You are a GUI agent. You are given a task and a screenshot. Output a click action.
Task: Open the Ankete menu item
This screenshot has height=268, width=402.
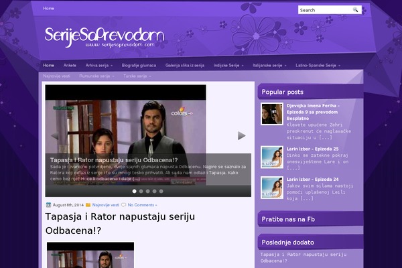point(70,66)
